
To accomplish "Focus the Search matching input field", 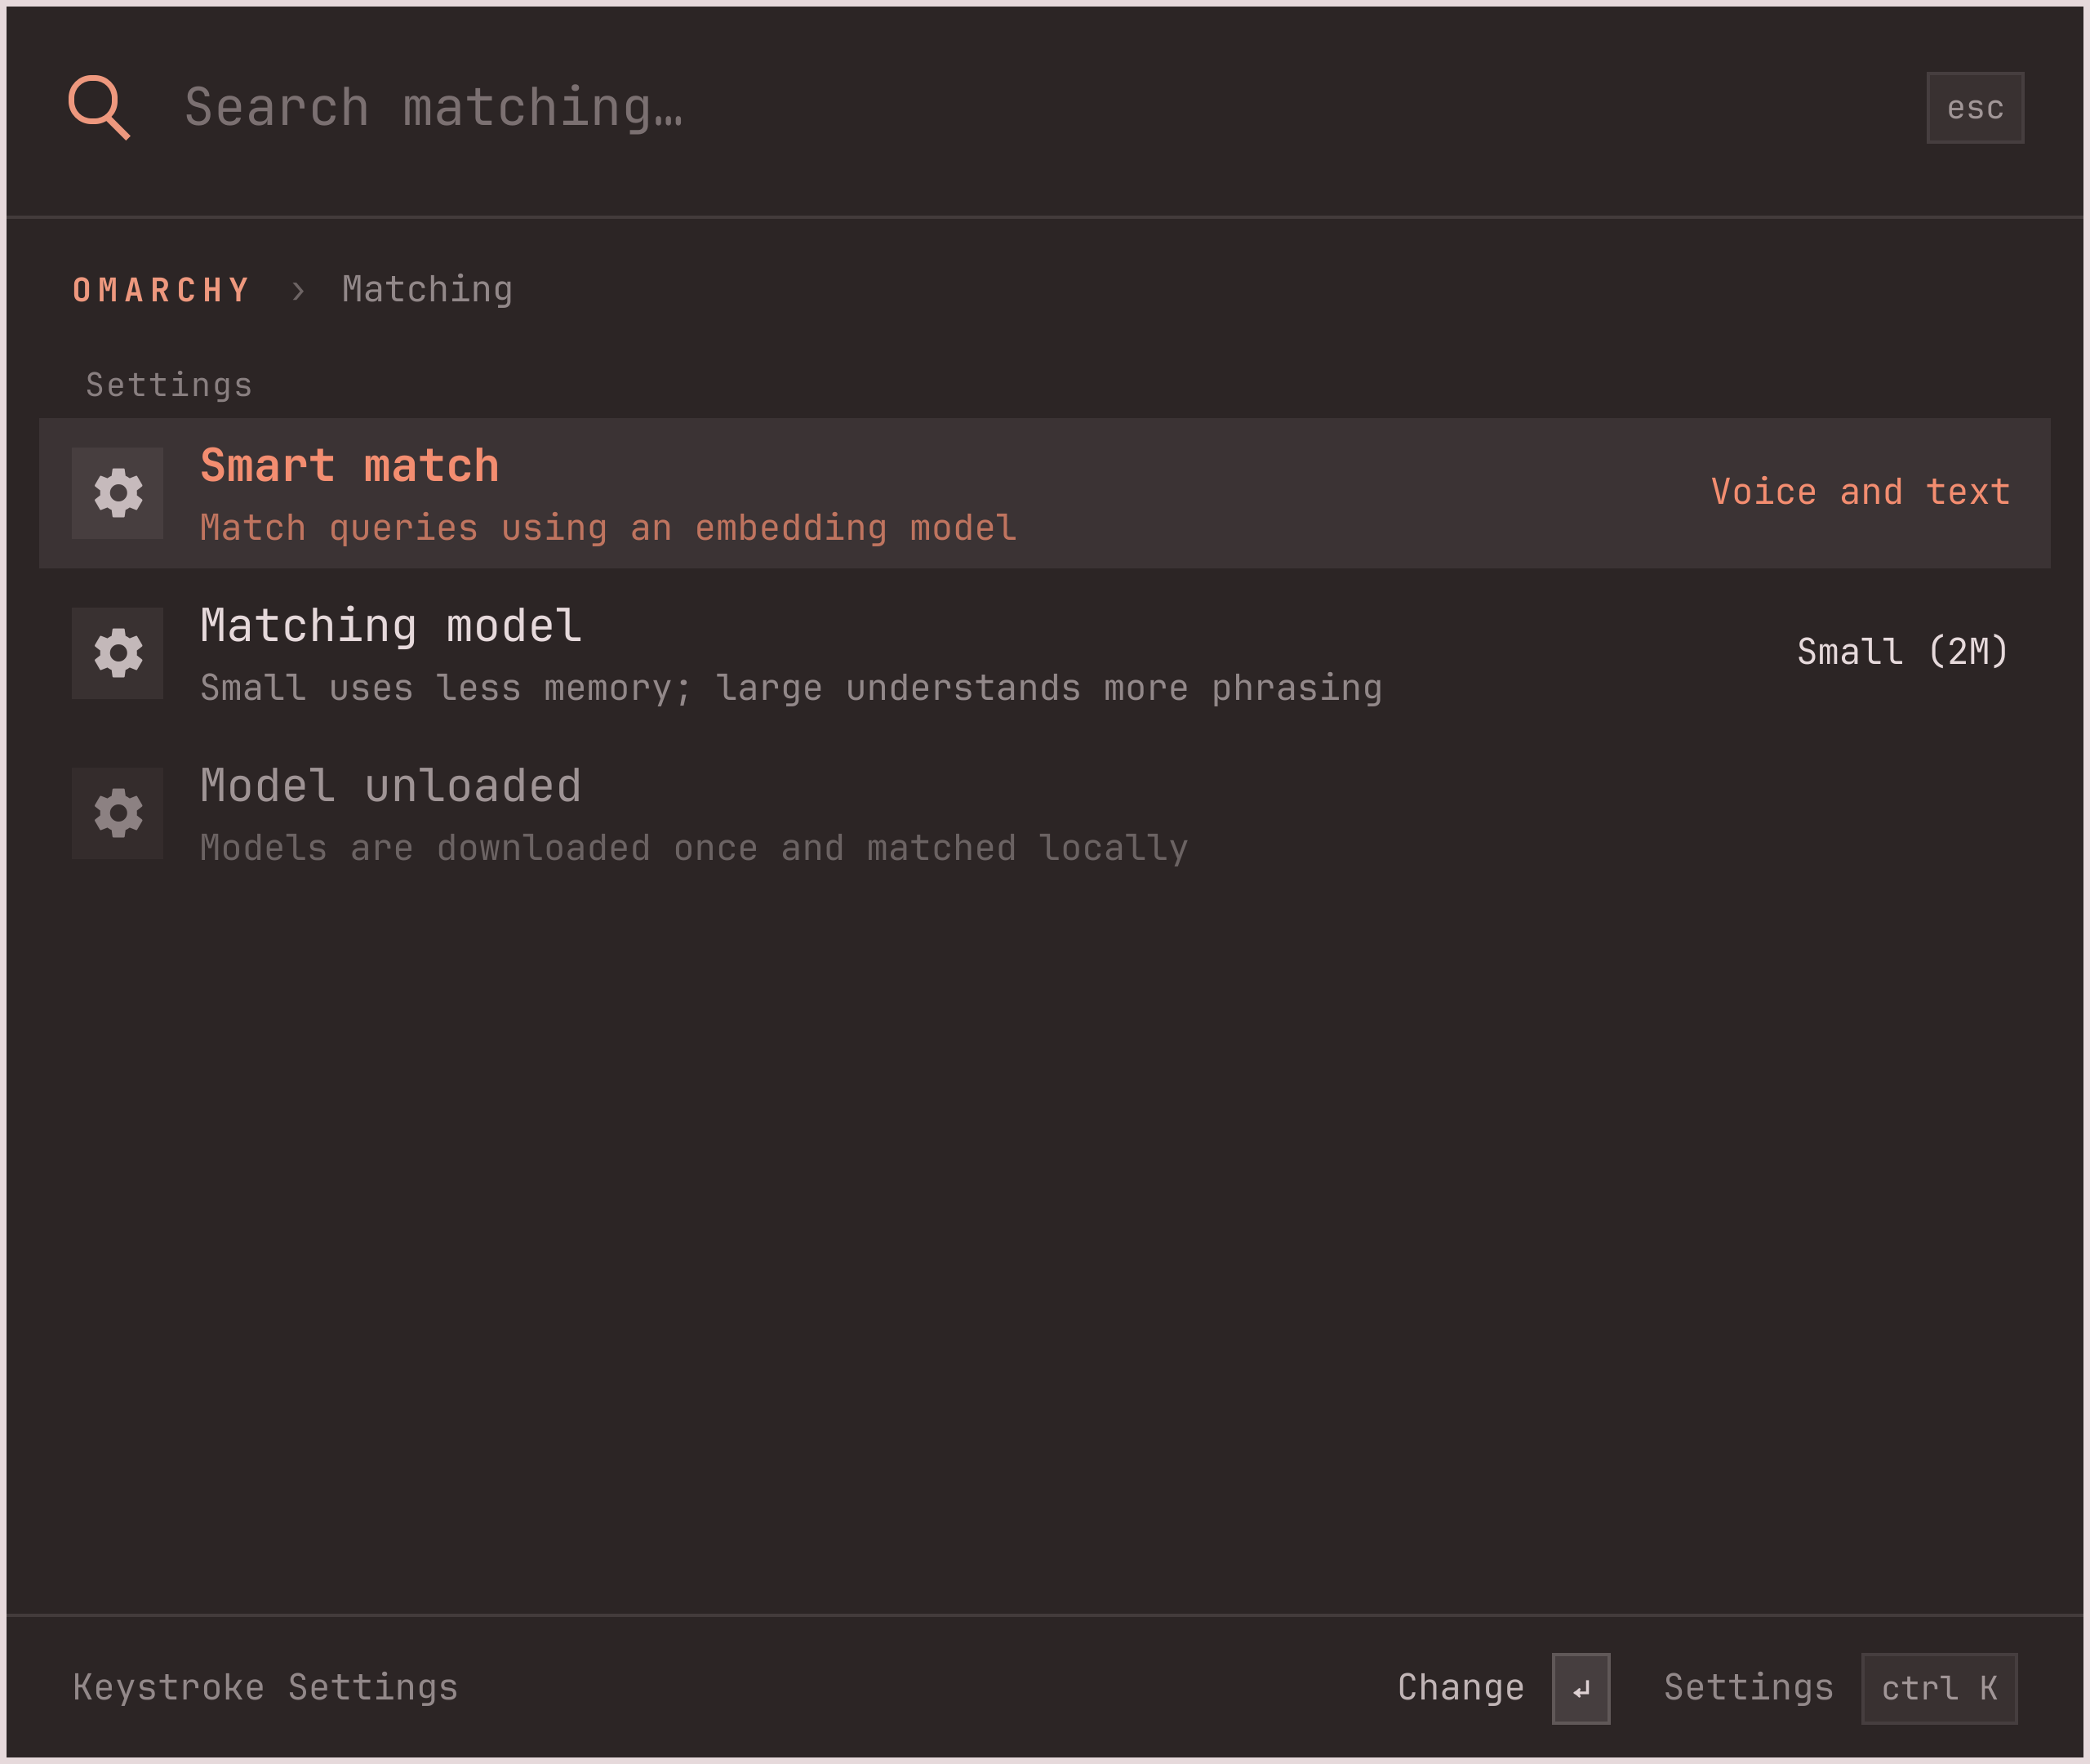I will coord(1039,107).
